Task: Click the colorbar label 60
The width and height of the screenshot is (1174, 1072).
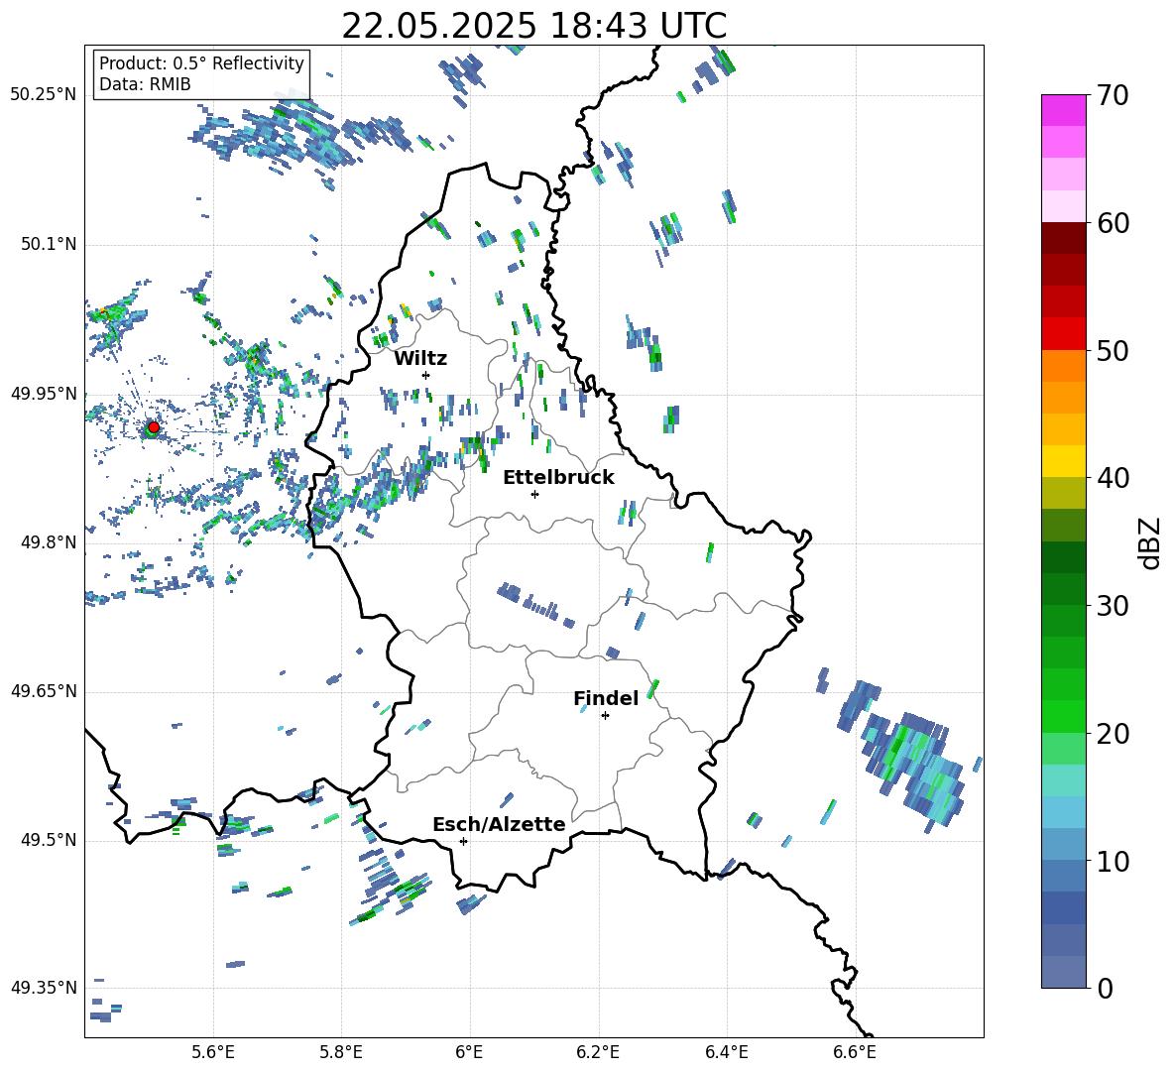Action: click(1112, 223)
